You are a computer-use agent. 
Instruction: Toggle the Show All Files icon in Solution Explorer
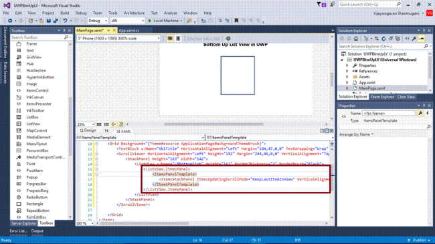[398, 39]
